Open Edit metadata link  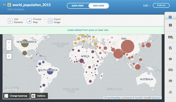coord(17,9)
